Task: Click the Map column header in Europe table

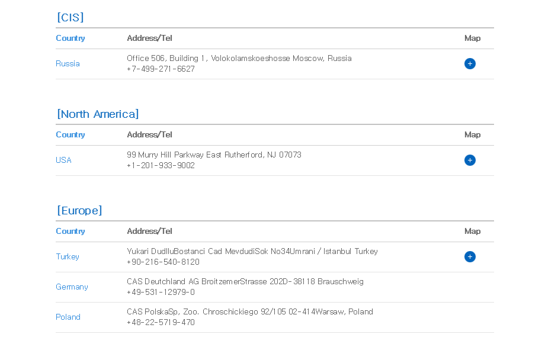Action: click(472, 232)
